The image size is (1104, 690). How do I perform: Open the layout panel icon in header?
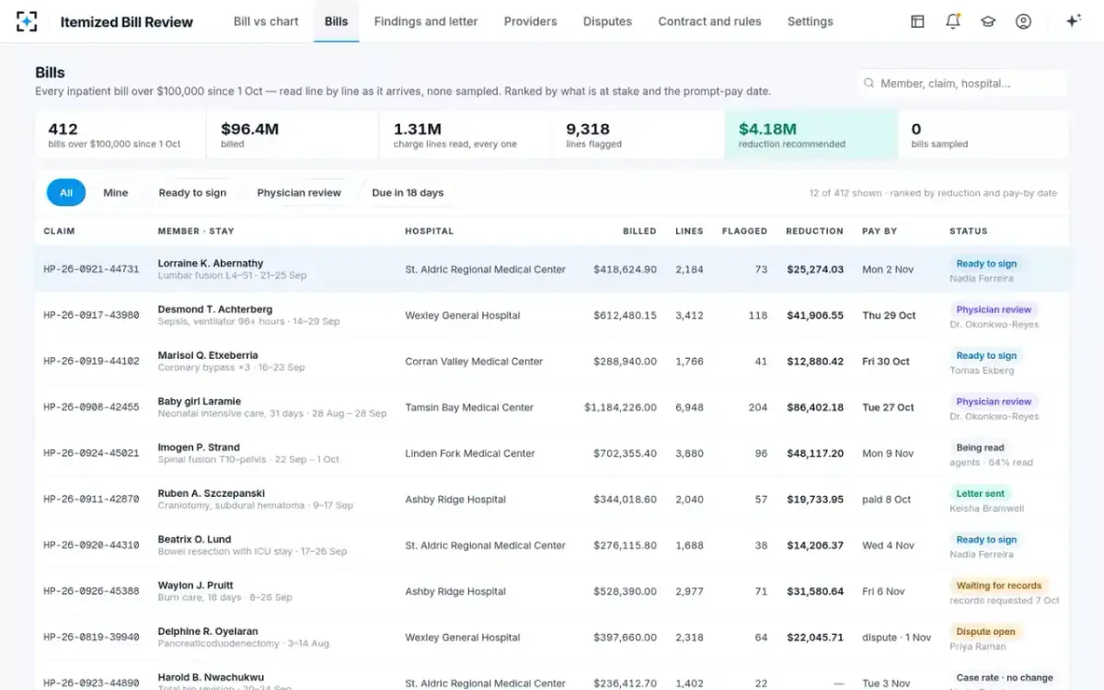tap(917, 21)
